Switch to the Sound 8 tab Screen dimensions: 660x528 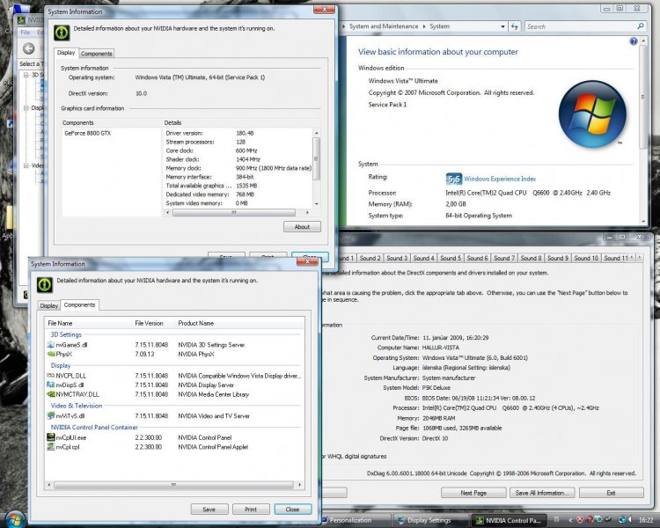coord(531,258)
